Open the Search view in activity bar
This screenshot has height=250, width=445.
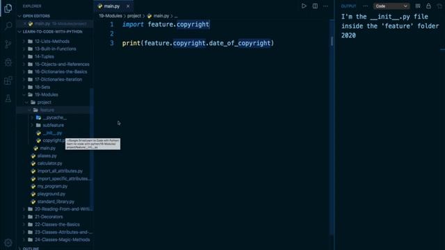pos(8,26)
